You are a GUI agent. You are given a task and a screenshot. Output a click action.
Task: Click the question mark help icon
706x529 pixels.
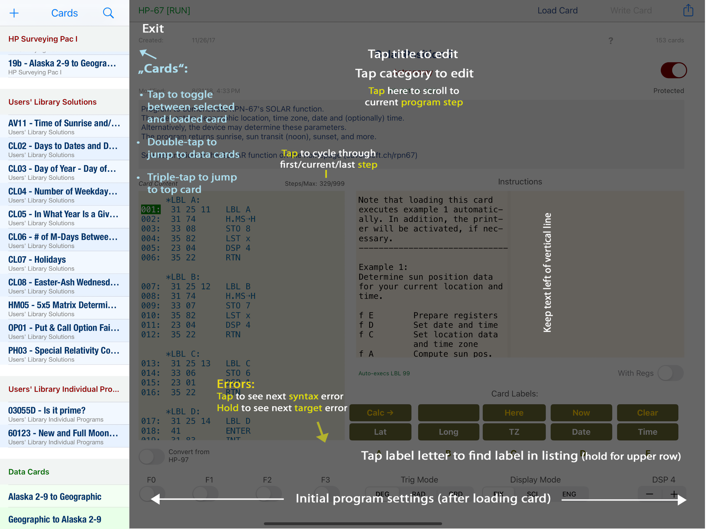click(611, 40)
